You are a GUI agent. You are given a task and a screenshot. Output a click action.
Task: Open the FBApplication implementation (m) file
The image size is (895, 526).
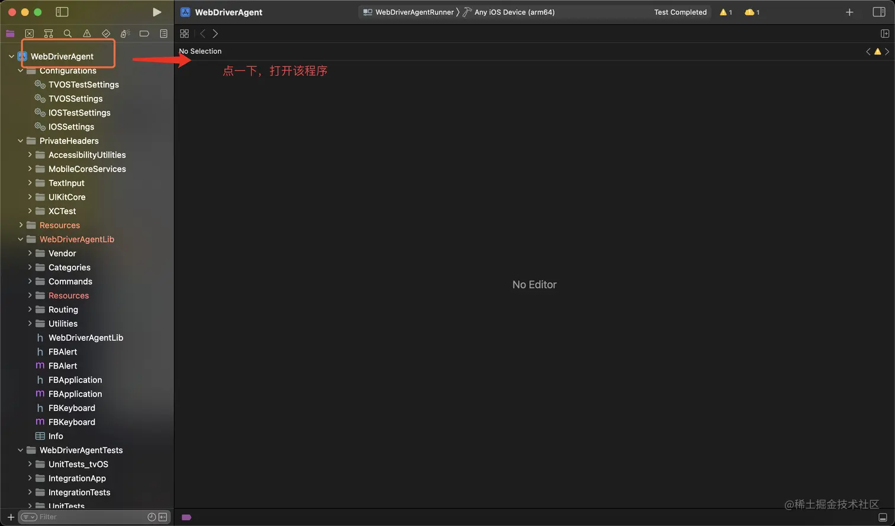click(x=75, y=394)
